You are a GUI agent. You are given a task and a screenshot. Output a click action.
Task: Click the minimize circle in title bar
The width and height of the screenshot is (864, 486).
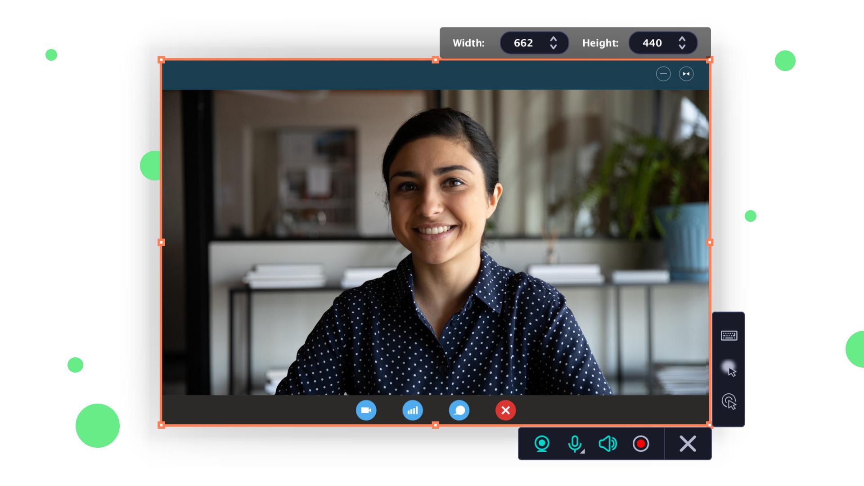click(x=662, y=73)
